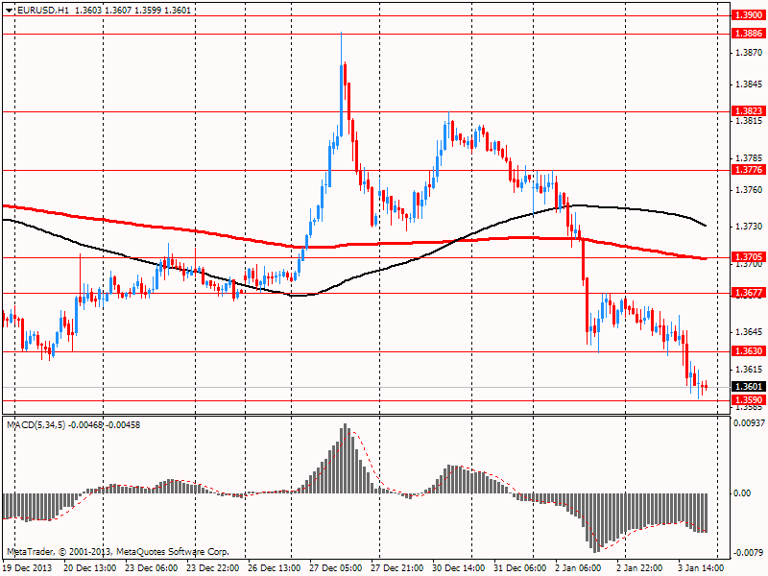Select the 1.3900 price level label
This screenshot has width=768, height=576.
coord(749,15)
